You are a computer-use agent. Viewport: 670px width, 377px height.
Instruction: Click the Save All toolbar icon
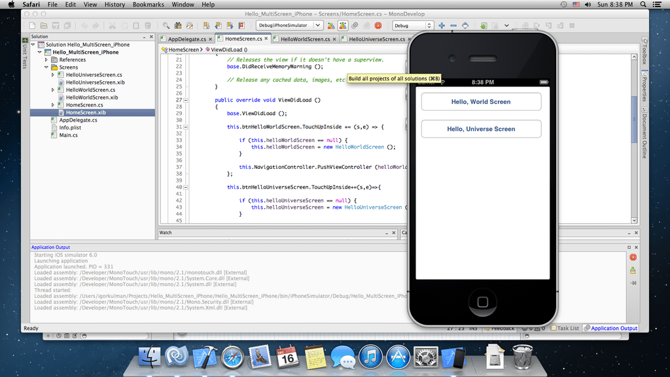pyautogui.click(x=67, y=26)
